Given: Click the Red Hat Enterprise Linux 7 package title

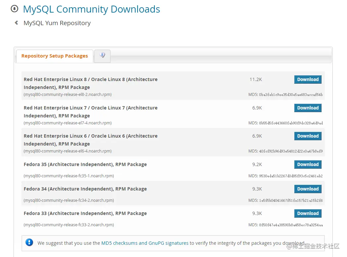Looking at the screenshot, I should click(x=91, y=112).
